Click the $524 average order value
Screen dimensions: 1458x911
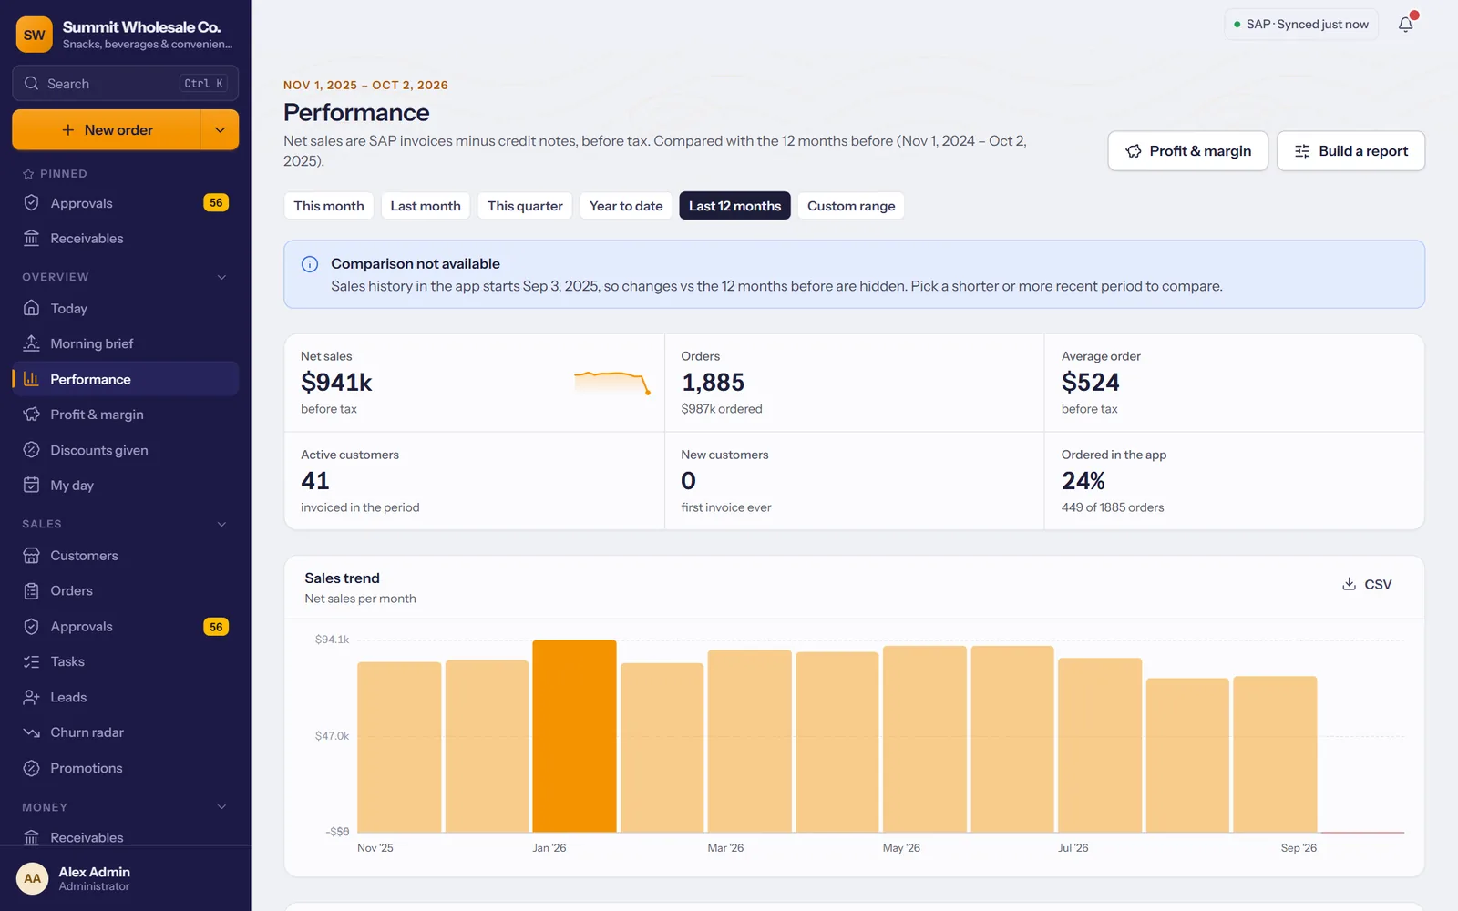point(1090,383)
